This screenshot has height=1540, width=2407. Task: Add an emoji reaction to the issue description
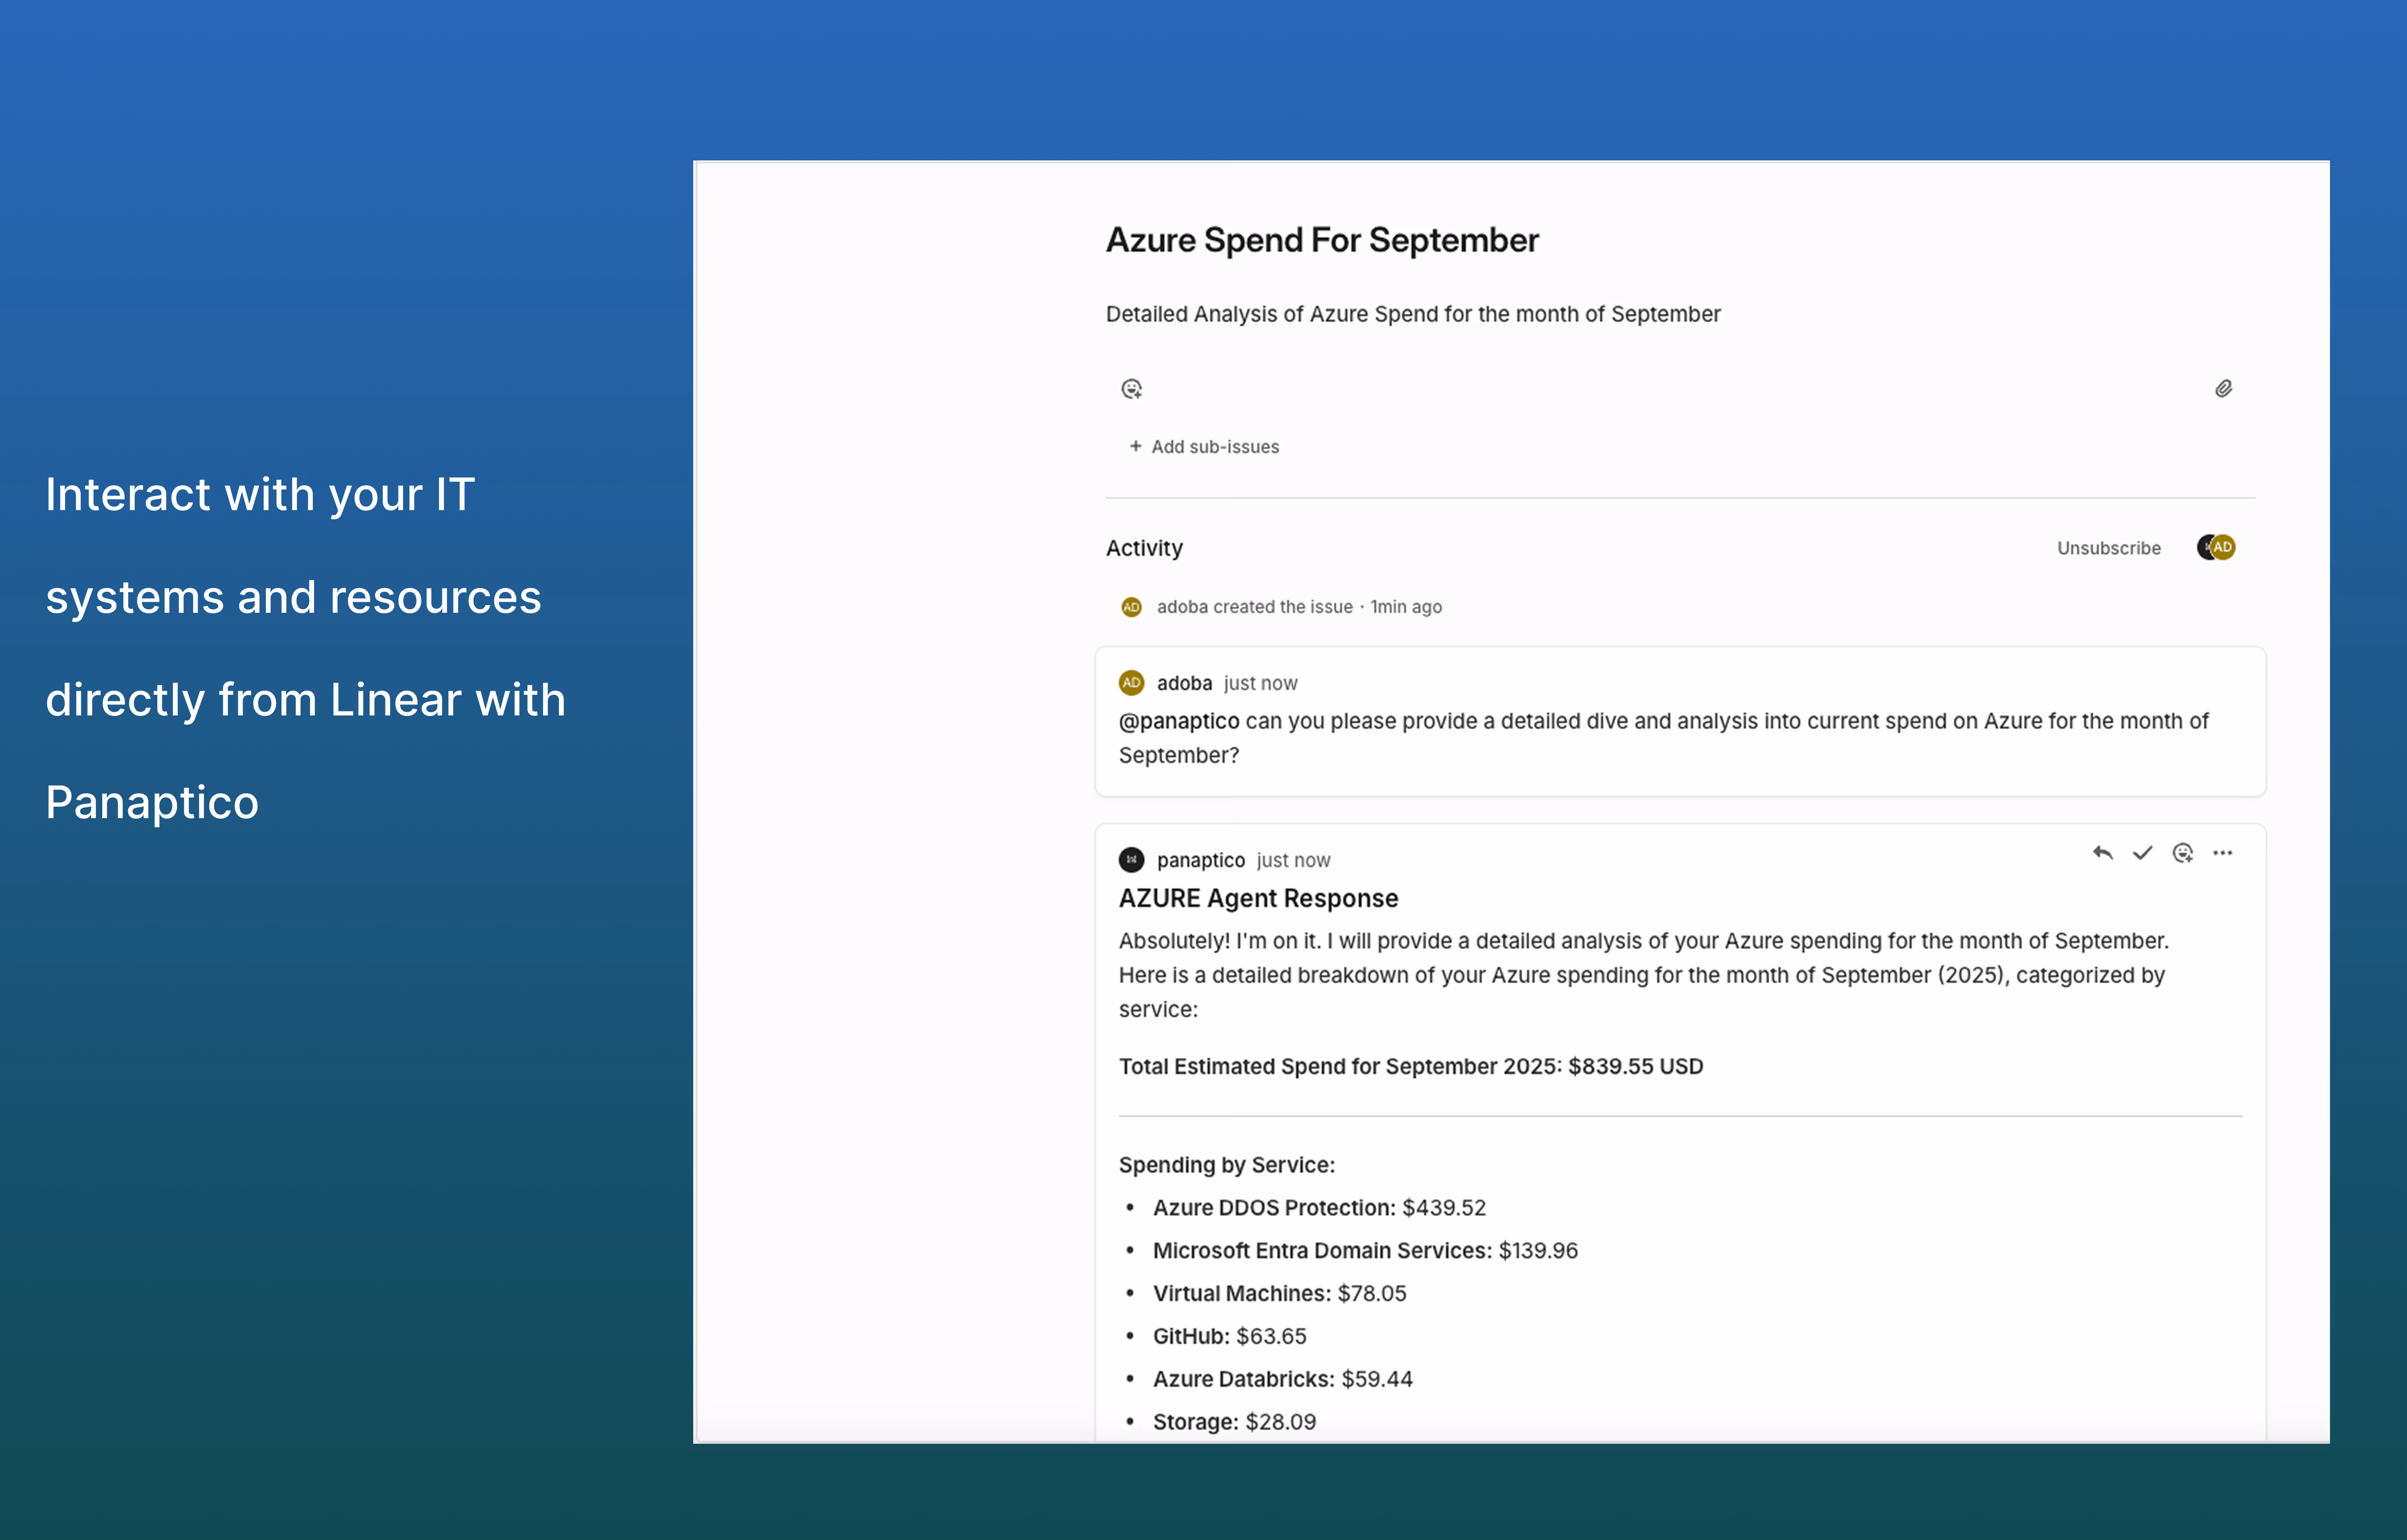click(1131, 389)
